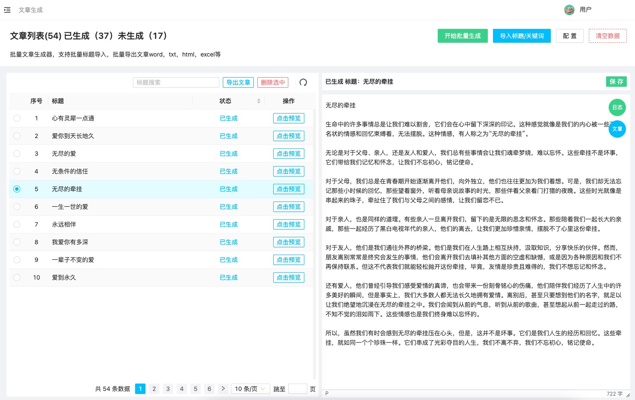Preview article 无尽的牵挂 via 点击预览
The height and width of the screenshot is (400, 635).
(x=289, y=189)
